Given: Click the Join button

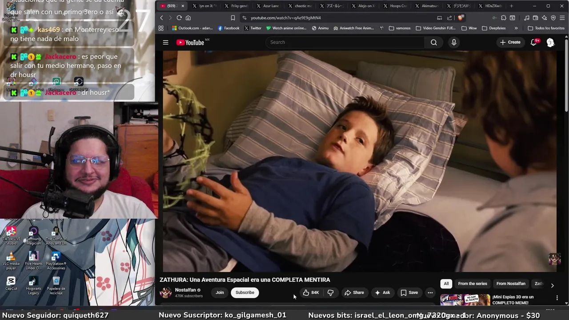Looking at the screenshot, I should tap(220, 292).
